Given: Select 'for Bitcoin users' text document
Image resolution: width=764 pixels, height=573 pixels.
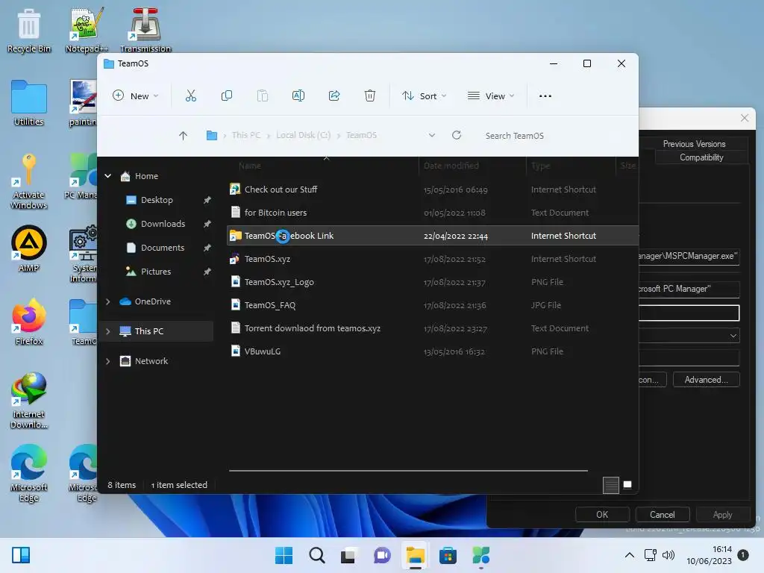Looking at the screenshot, I should click(x=276, y=213).
